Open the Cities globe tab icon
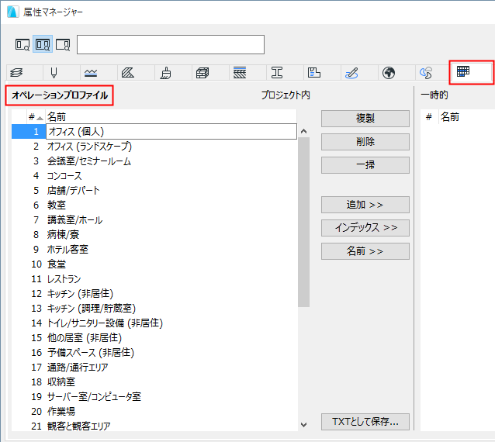This screenshot has width=495, height=442. point(389,73)
